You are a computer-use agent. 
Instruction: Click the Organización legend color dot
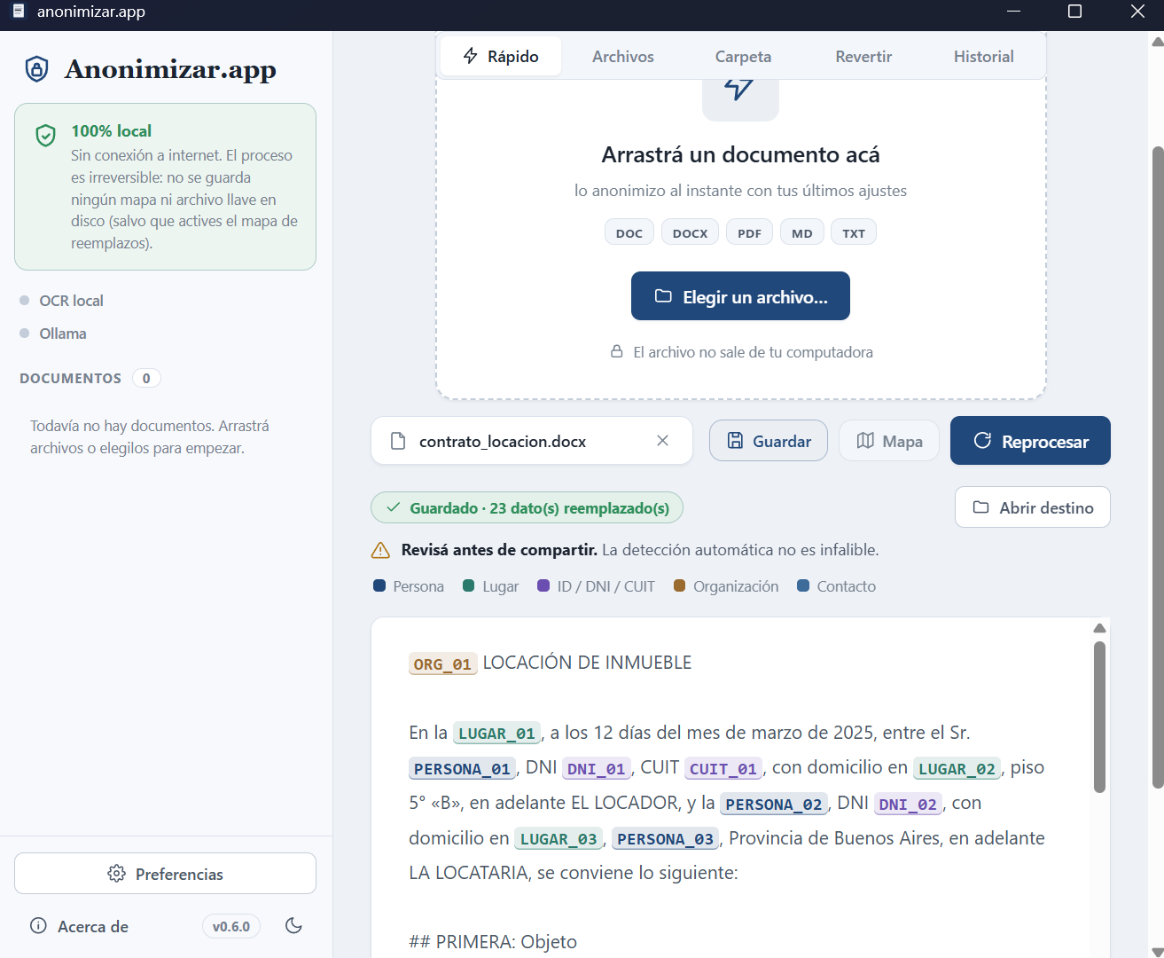[680, 585]
